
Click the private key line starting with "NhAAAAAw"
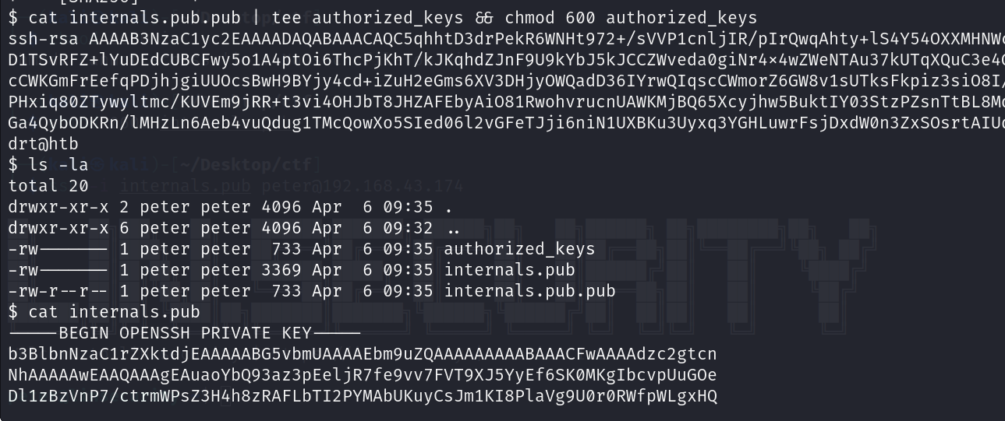(x=363, y=375)
